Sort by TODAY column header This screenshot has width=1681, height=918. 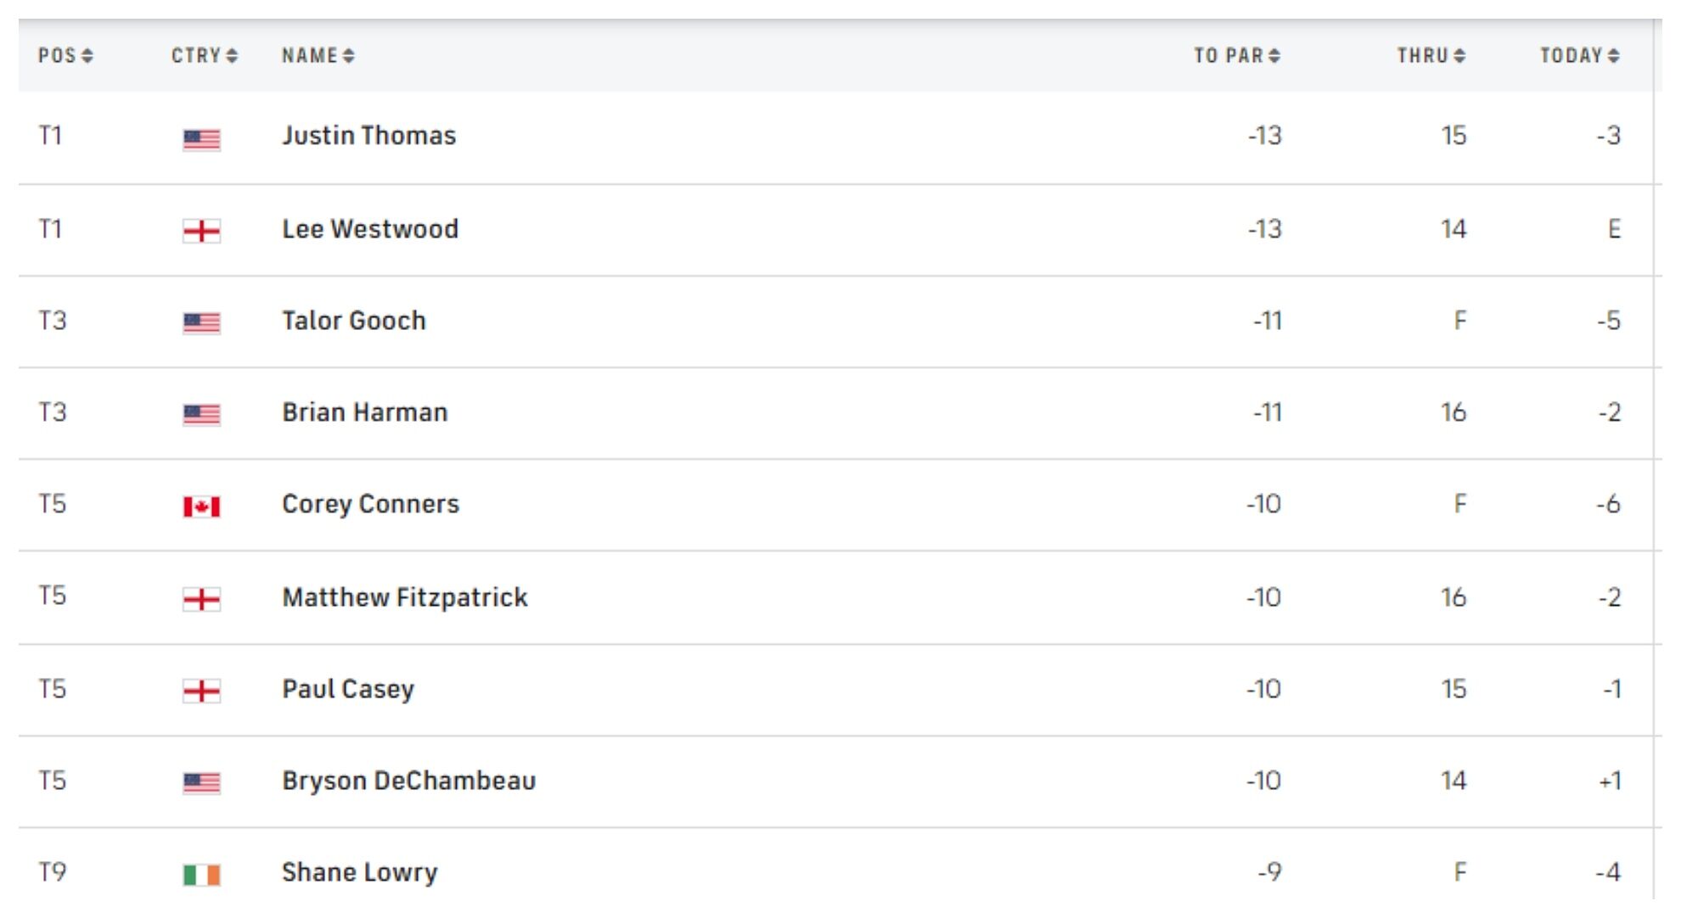click(x=1579, y=56)
